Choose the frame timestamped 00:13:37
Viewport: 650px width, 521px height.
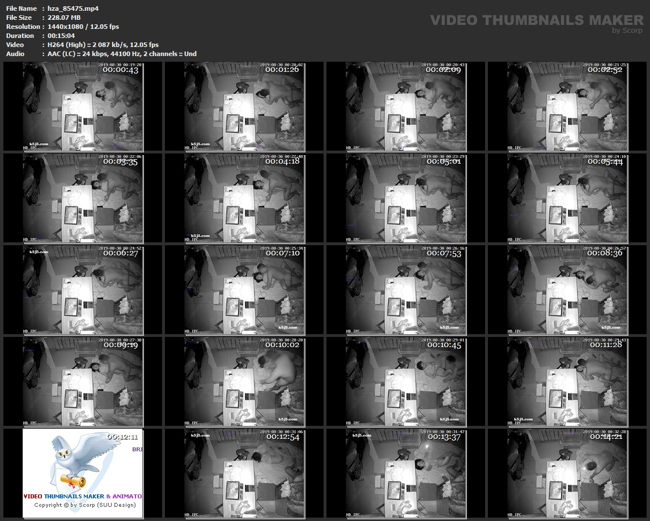pyautogui.click(x=406, y=473)
